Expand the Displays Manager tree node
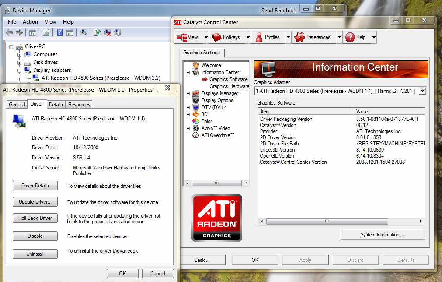442x282 pixels. click(188, 93)
